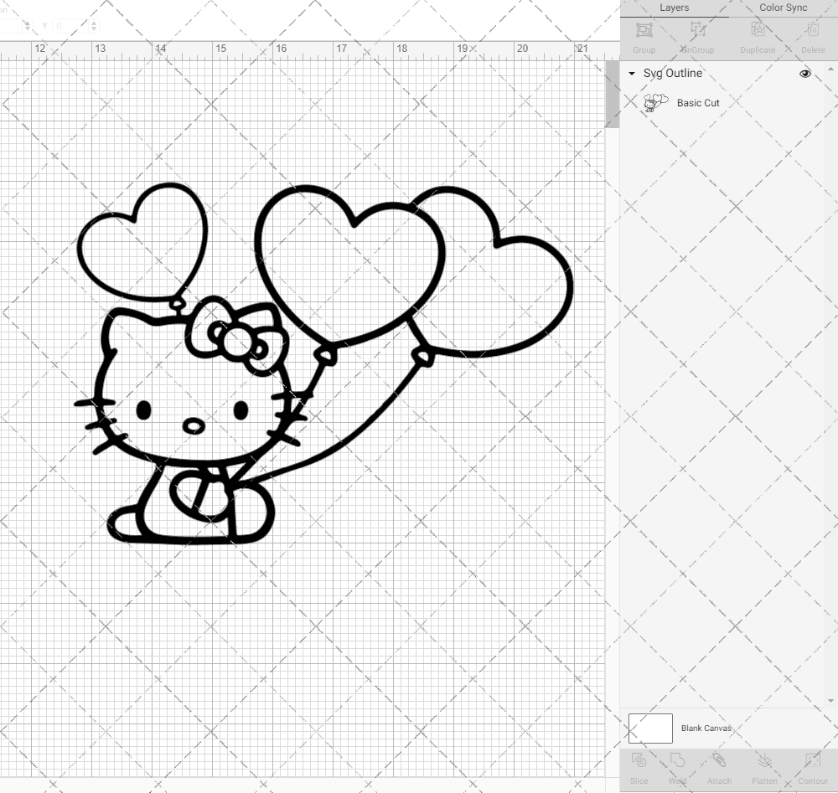Click the Y position input field
Screen dimensions: 838x793
[70, 26]
